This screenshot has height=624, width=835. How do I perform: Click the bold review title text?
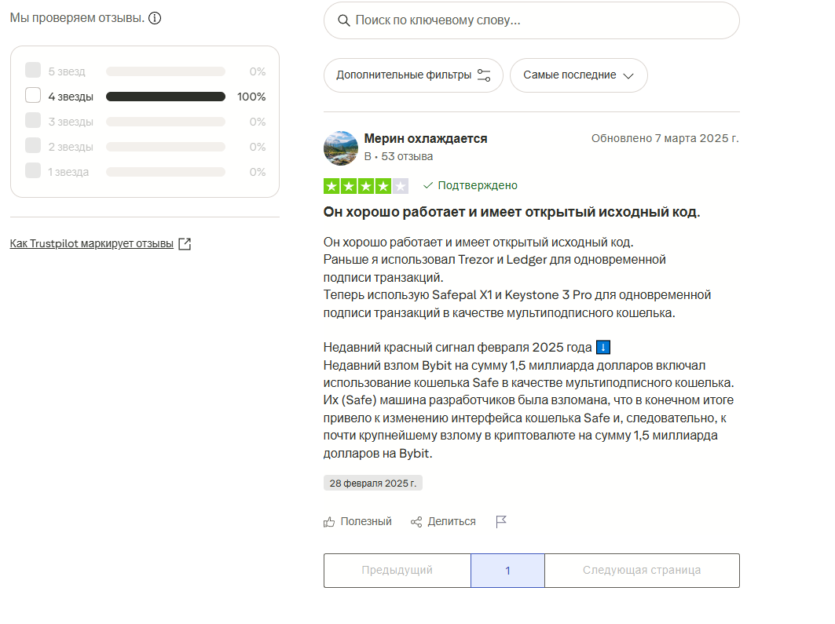click(511, 212)
